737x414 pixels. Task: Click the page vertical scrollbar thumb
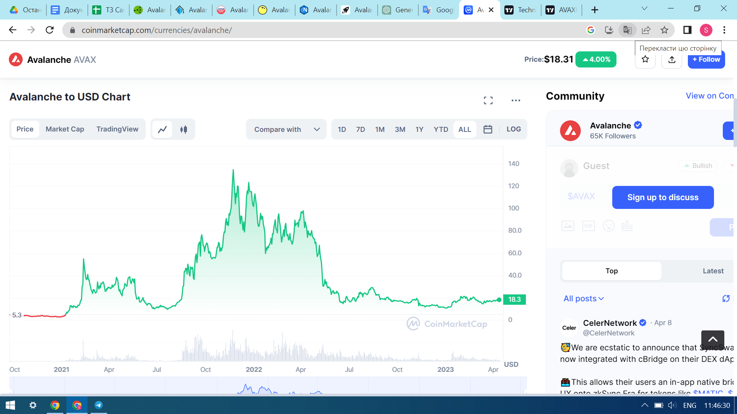[735, 123]
